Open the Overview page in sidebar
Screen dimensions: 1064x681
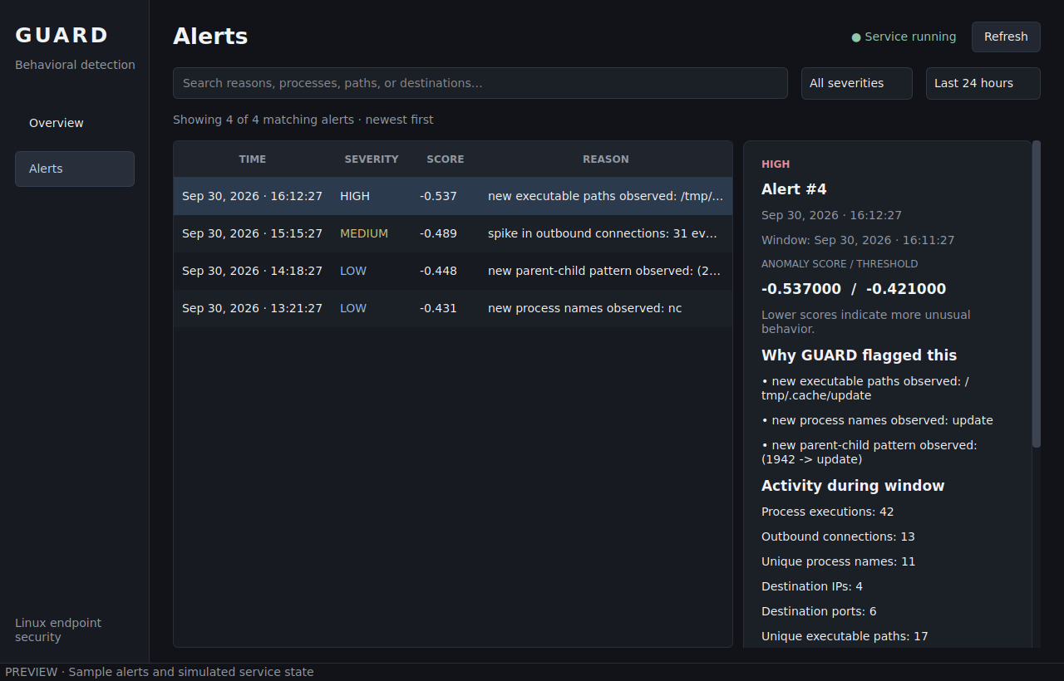point(75,123)
